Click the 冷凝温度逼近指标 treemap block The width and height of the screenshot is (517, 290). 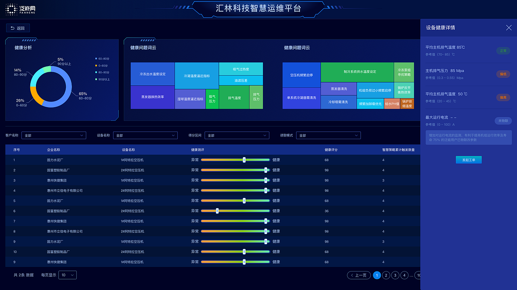tap(197, 76)
